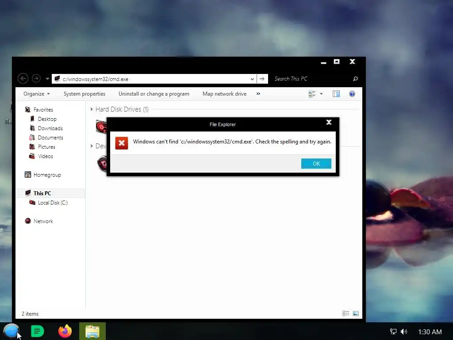Click the Homegroup icon
This screenshot has height=340, width=453.
tap(28, 174)
